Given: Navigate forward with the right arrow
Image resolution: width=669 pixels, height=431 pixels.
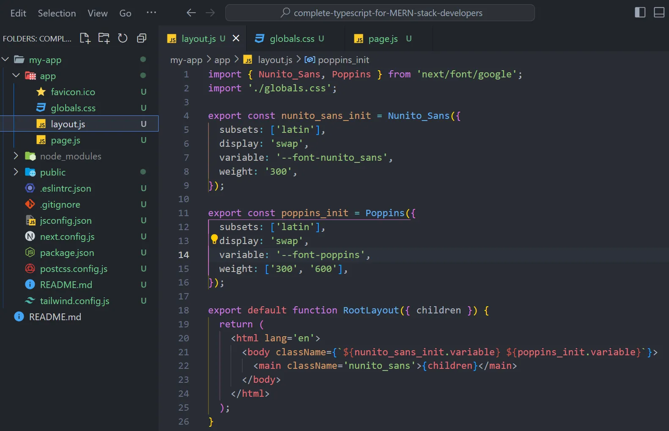Looking at the screenshot, I should 210,13.
